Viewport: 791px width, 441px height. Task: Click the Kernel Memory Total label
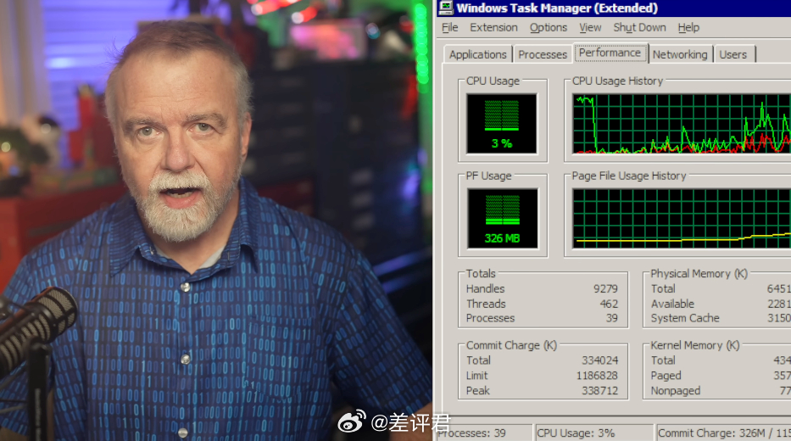[x=663, y=360]
